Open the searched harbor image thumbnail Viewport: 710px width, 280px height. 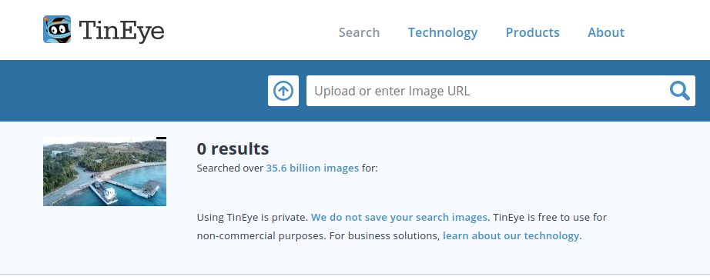(105, 172)
